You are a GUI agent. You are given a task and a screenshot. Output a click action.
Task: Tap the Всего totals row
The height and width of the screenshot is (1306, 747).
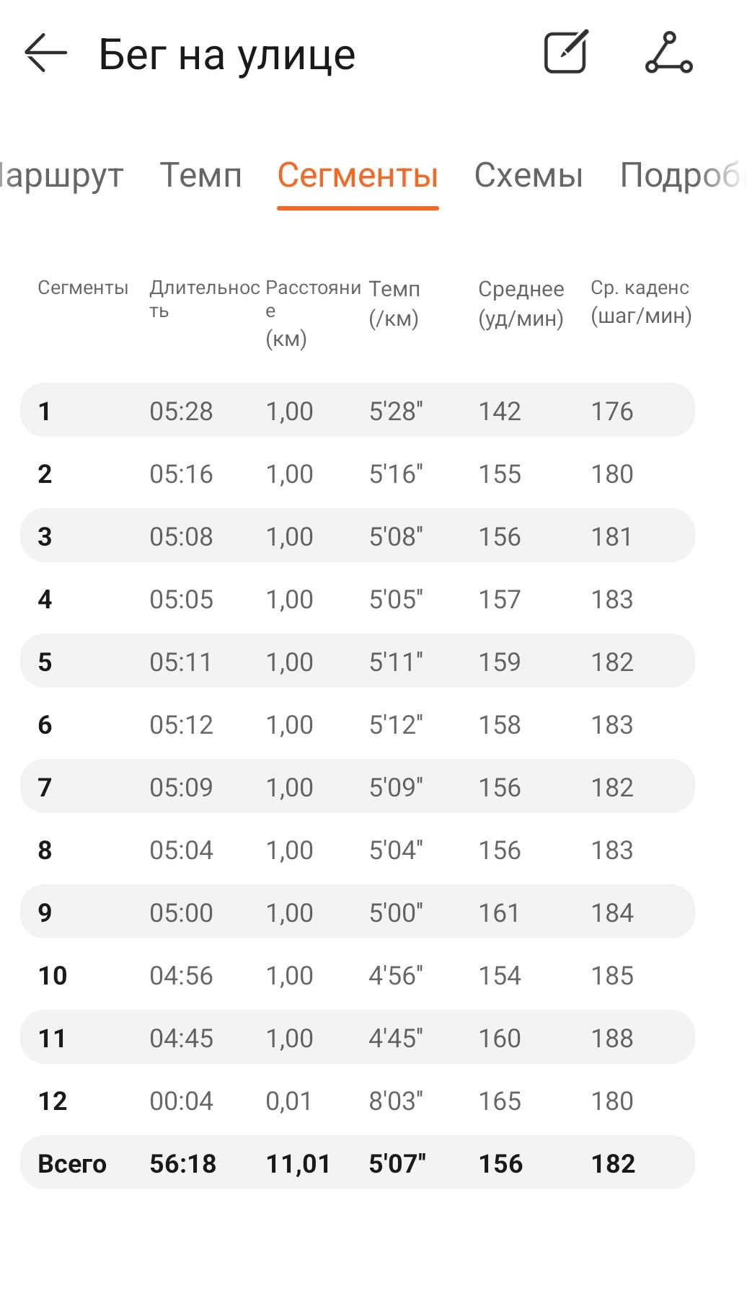(x=358, y=1163)
